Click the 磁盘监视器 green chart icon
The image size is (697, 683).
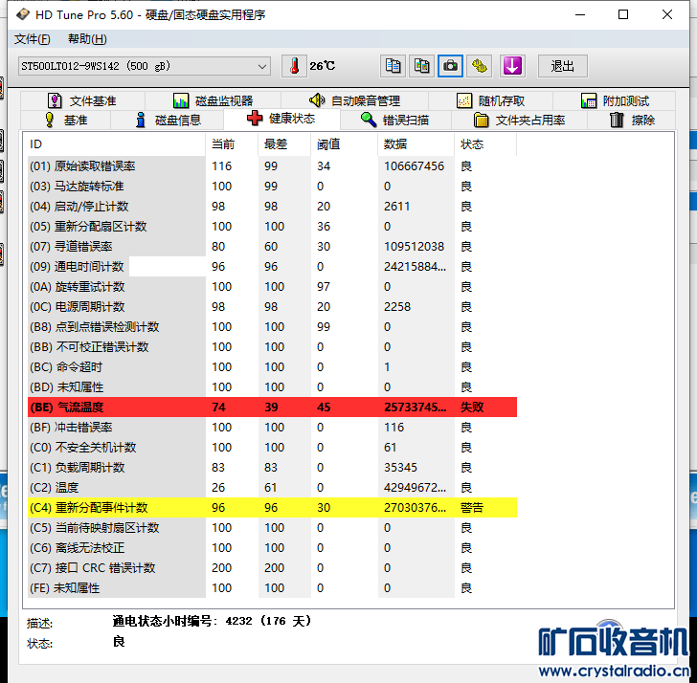point(180,100)
